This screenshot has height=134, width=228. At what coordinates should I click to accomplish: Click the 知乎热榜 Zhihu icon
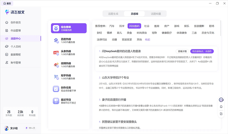click(56, 77)
